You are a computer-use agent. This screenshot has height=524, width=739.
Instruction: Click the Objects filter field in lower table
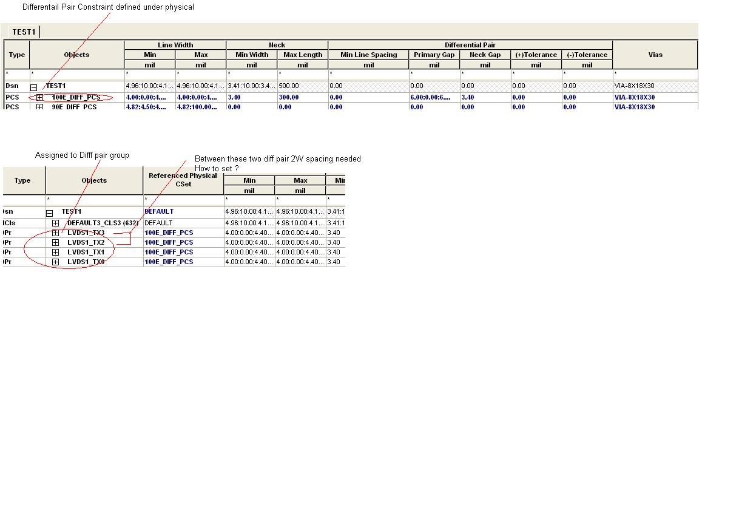coord(94,199)
